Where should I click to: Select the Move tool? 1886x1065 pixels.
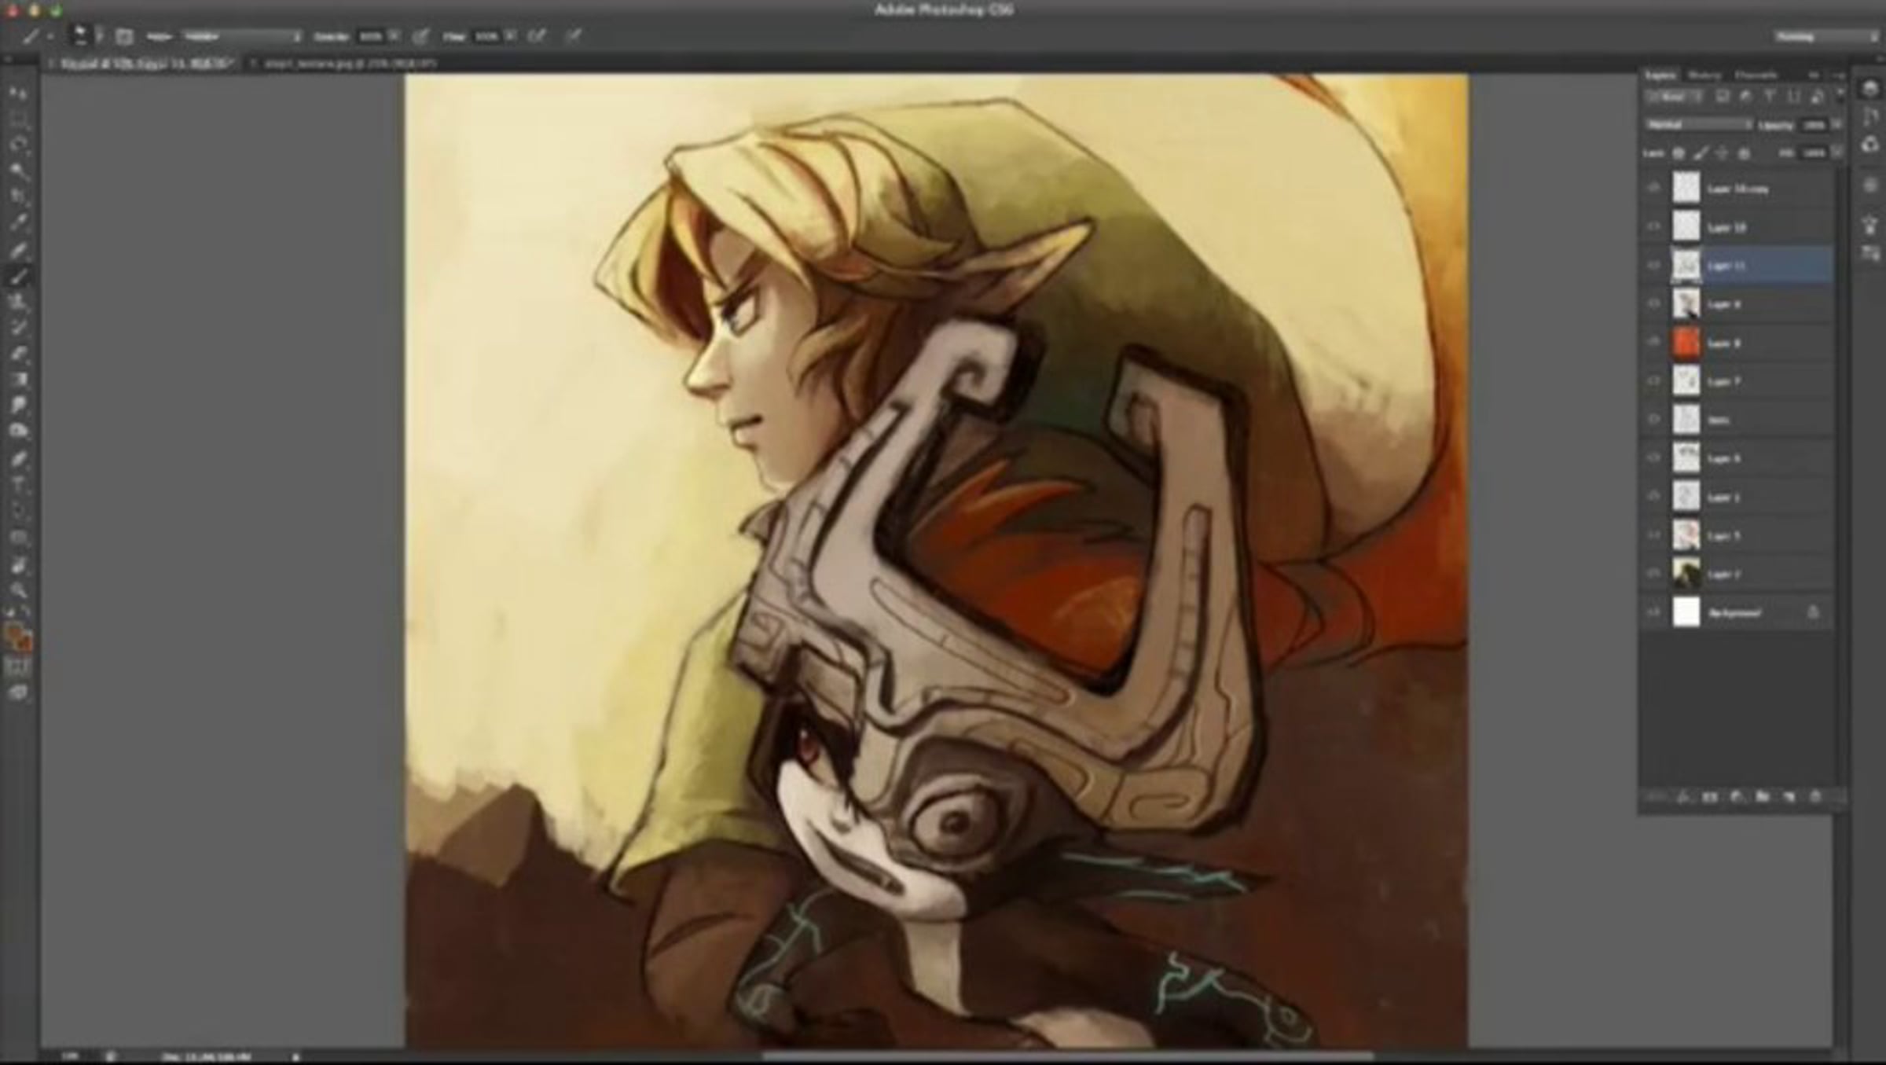pyautogui.click(x=19, y=93)
